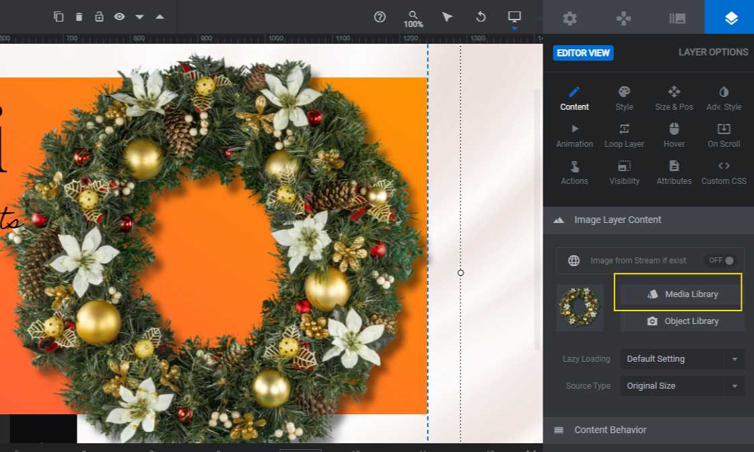Viewport: 754px width, 452px height.
Task: Open the general settings gear tab
Action: (x=570, y=18)
